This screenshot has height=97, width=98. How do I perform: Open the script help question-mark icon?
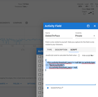(79, 55)
